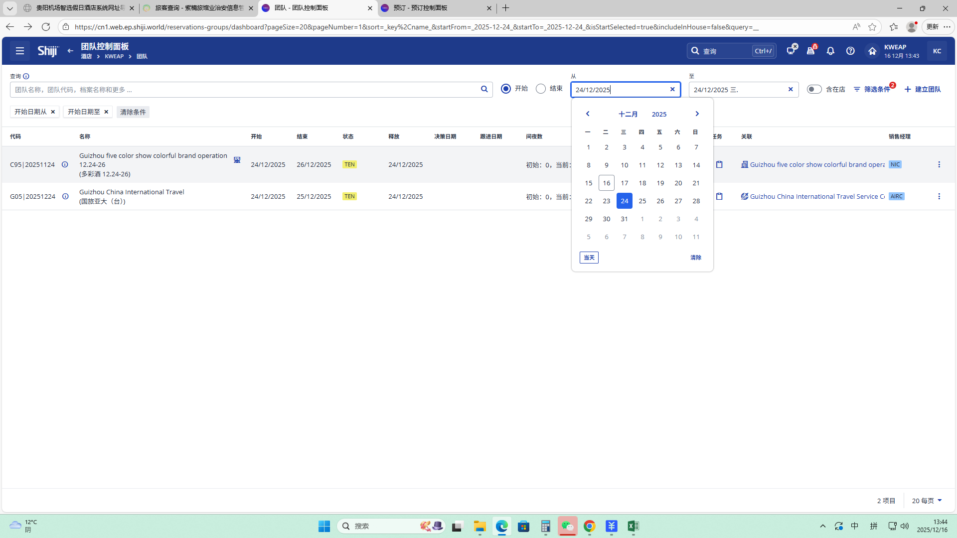Screen dimensions: 957x538
Task: Pick day 25 in the calendar
Action: point(642,201)
